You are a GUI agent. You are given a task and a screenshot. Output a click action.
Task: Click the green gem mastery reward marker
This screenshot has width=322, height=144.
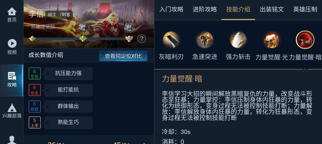[x=83, y=39]
